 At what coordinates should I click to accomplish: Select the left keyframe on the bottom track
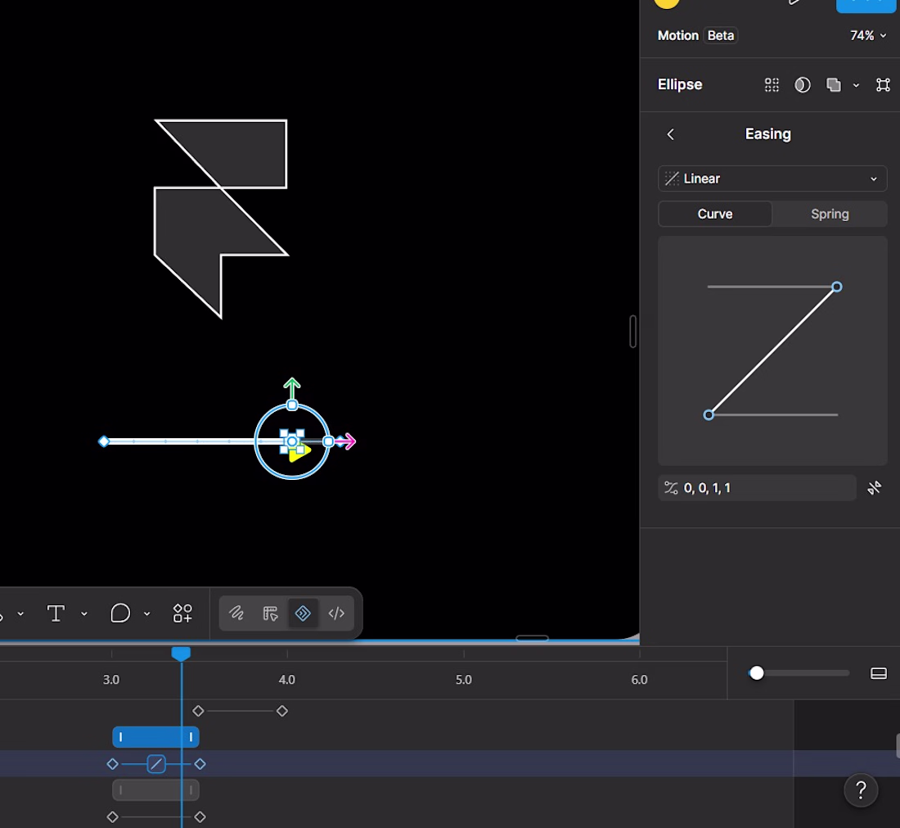pyautogui.click(x=113, y=817)
